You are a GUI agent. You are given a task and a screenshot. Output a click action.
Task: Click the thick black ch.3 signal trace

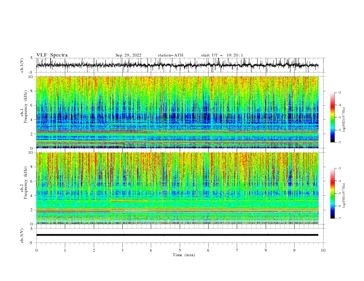click(x=177, y=235)
